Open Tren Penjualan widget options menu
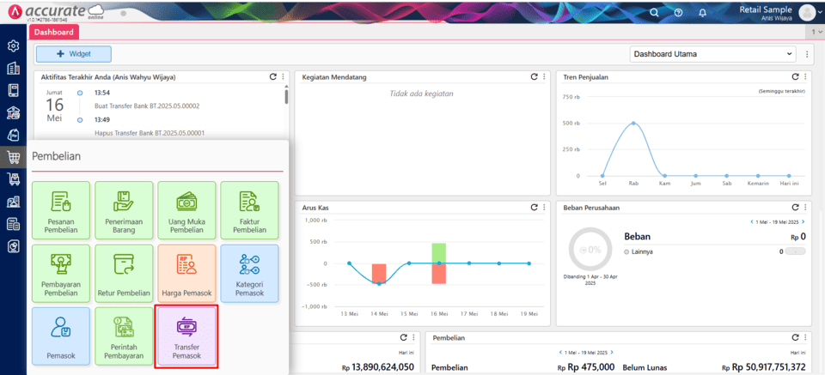 click(x=805, y=77)
